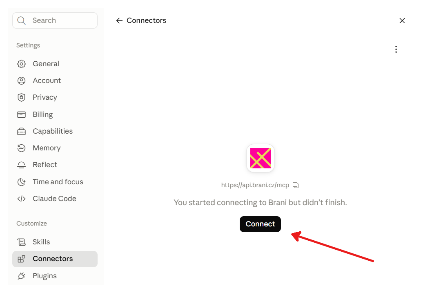Open the three-dot more options menu
The width and height of the screenshot is (421, 293).
pos(396,49)
